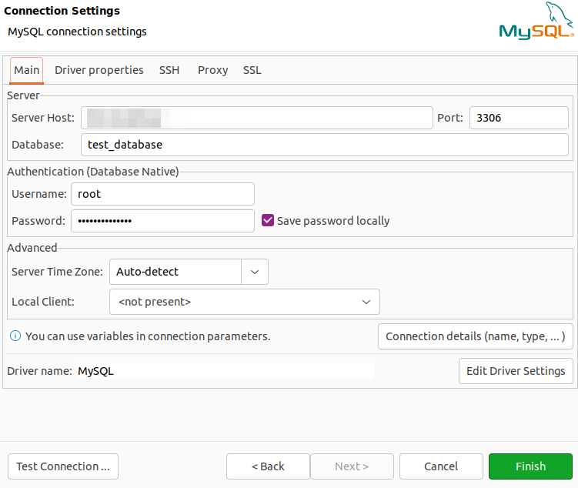Select the Main tab
The height and width of the screenshot is (488, 578).
[27, 70]
